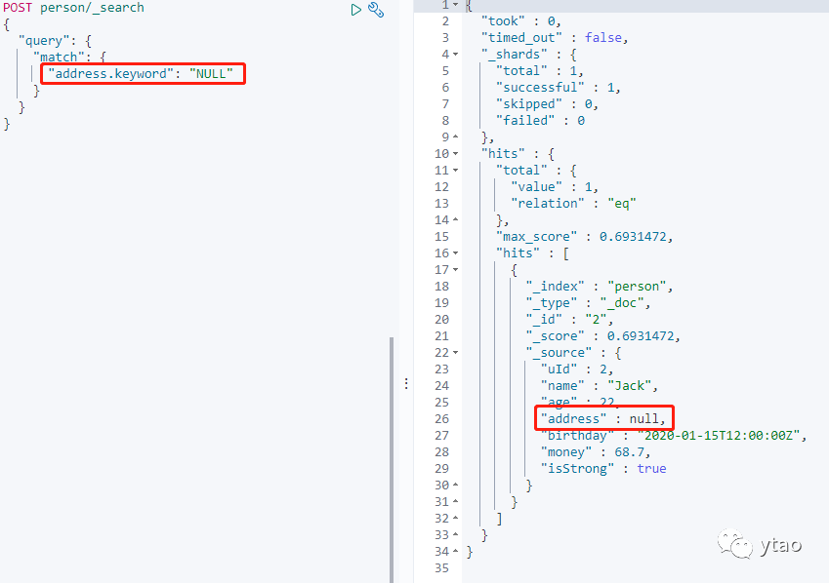Image resolution: width=829 pixels, height=583 pixels.
Task: Click line number 2 in the gutter
Action: (x=445, y=21)
